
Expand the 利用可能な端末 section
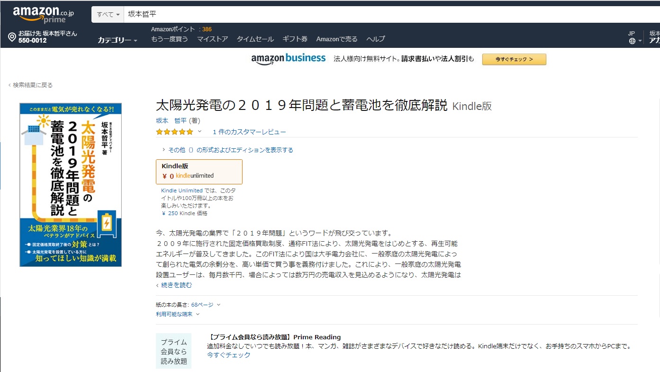[177, 314]
